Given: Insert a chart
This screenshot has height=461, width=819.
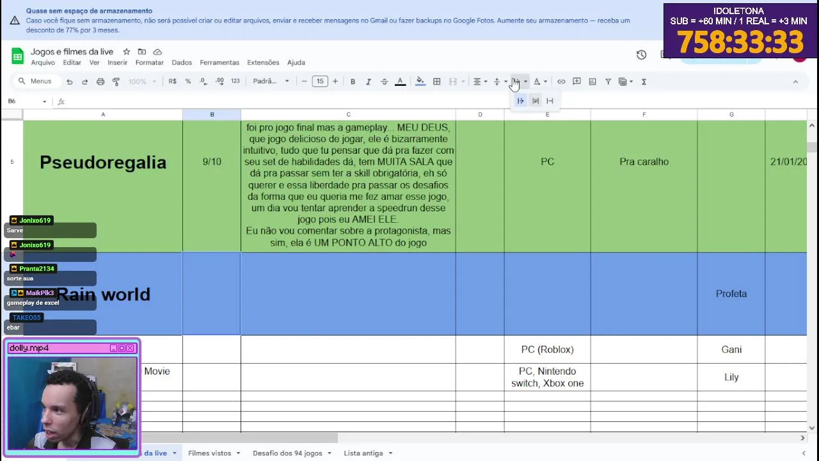Looking at the screenshot, I should coord(592,81).
